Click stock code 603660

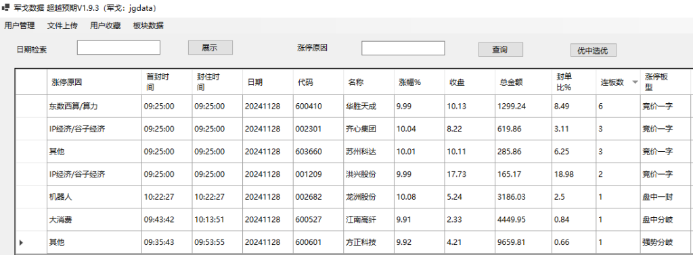point(318,152)
